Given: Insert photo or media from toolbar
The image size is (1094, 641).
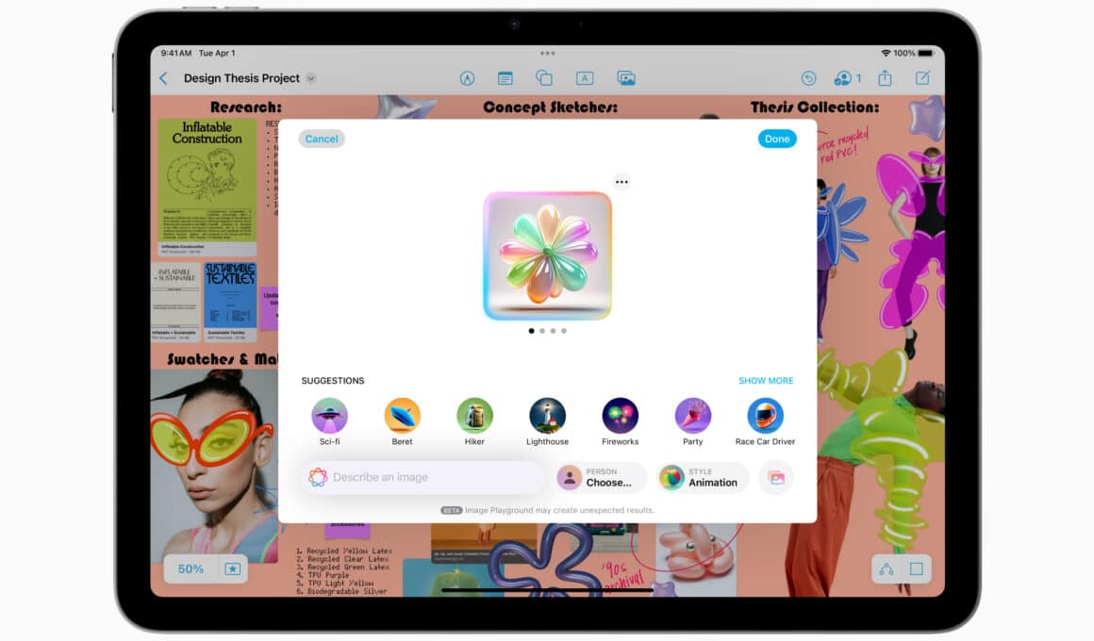Looking at the screenshot, I should [626, 78].
